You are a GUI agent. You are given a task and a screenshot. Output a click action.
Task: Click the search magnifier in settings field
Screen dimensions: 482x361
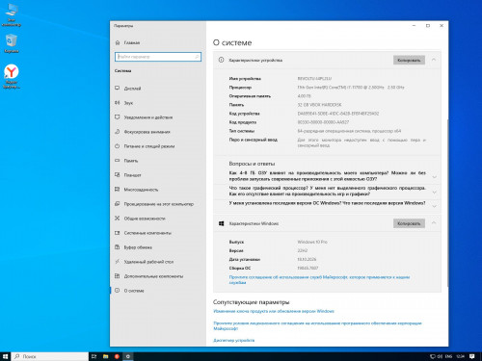(197, 57)
